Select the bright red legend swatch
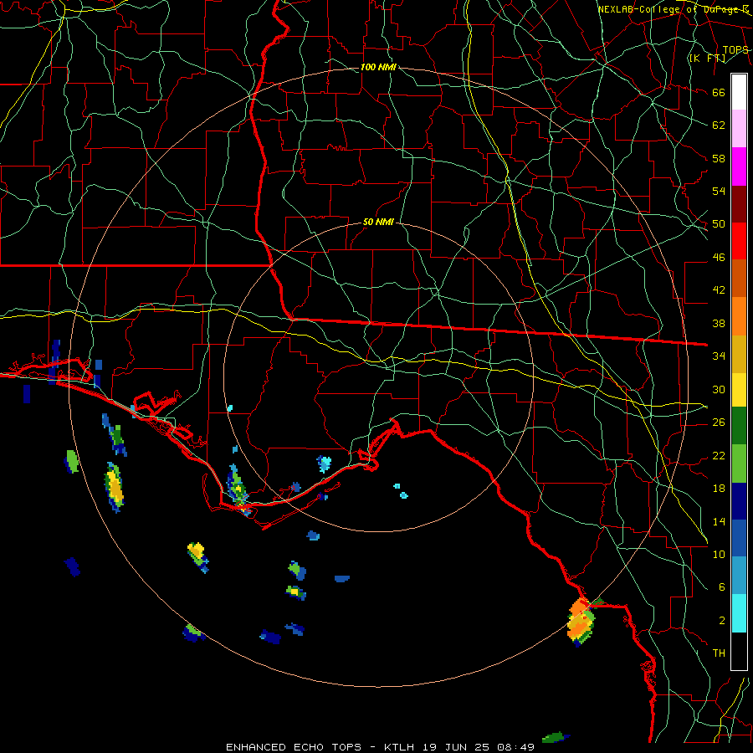 pyautogui.click(x=739, y=241)
